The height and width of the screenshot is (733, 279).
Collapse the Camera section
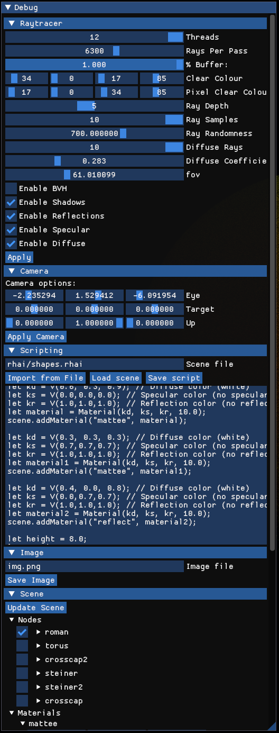[x=11, y=271]
